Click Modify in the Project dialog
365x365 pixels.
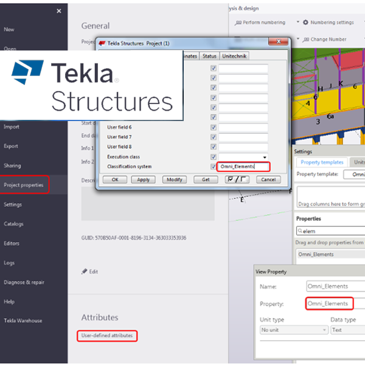pyautogui.click(x=175, y=179)
